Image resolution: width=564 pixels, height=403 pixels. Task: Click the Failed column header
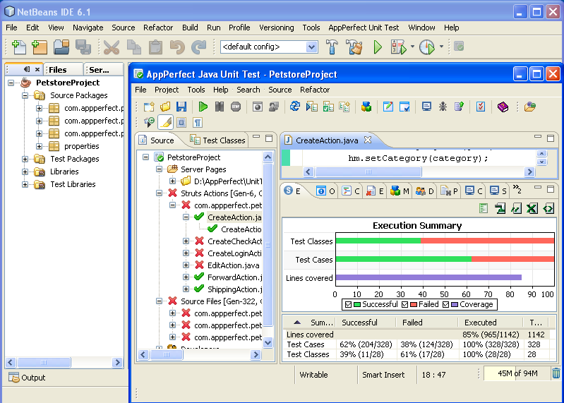tap(427, 323)
